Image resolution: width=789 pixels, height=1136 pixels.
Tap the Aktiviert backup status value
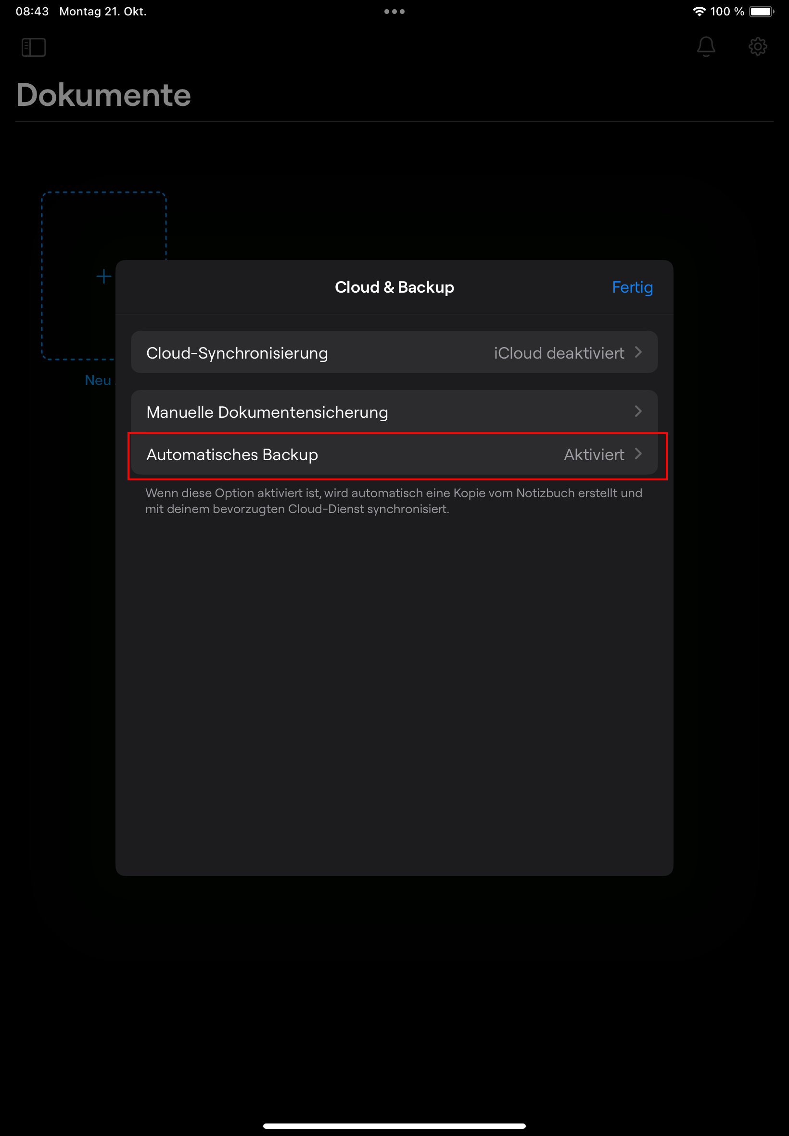click(x=594, y=454)
